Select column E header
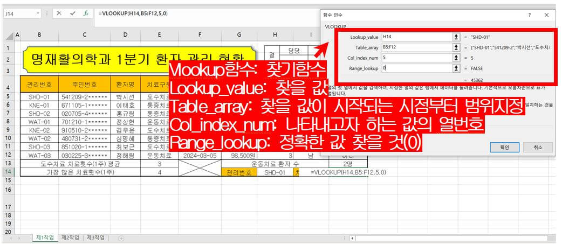This screenshot has width=562, height=244. [x=159, y=34]
